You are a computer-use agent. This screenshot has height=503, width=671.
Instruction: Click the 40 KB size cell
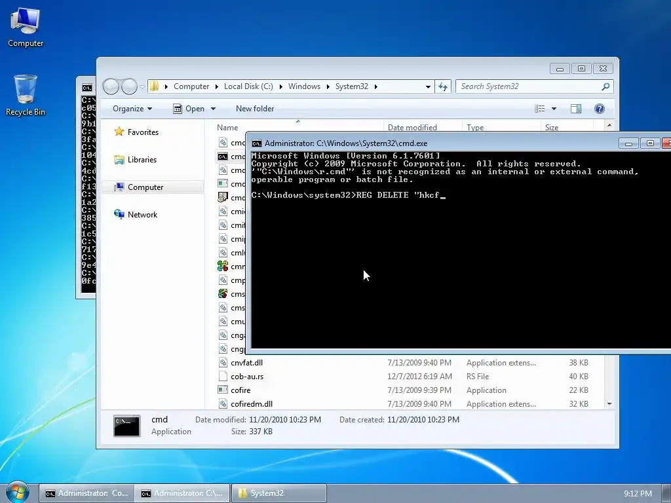579,377
